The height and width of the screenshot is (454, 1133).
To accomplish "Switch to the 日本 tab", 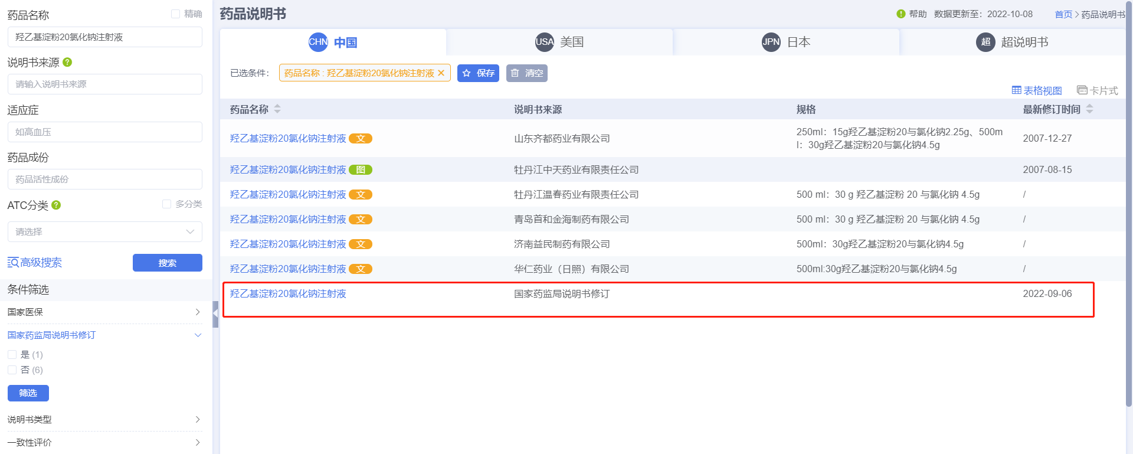I will point(786,42).
